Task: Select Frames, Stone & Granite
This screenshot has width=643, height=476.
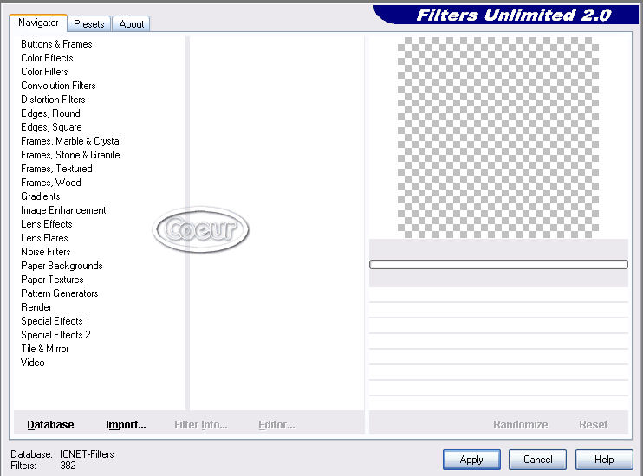Action: [x=70, y=155]
